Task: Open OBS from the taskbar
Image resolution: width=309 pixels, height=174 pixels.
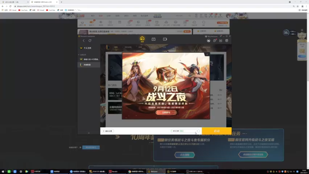Action: pyautogui.click(x=195, y=172)
